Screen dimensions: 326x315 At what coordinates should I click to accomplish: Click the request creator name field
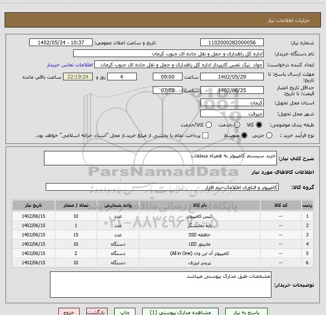(179, 65)
